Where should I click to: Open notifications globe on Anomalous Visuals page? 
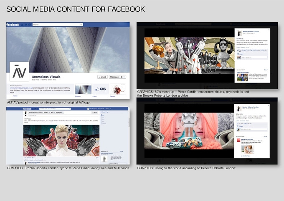(x=29, y=25)
